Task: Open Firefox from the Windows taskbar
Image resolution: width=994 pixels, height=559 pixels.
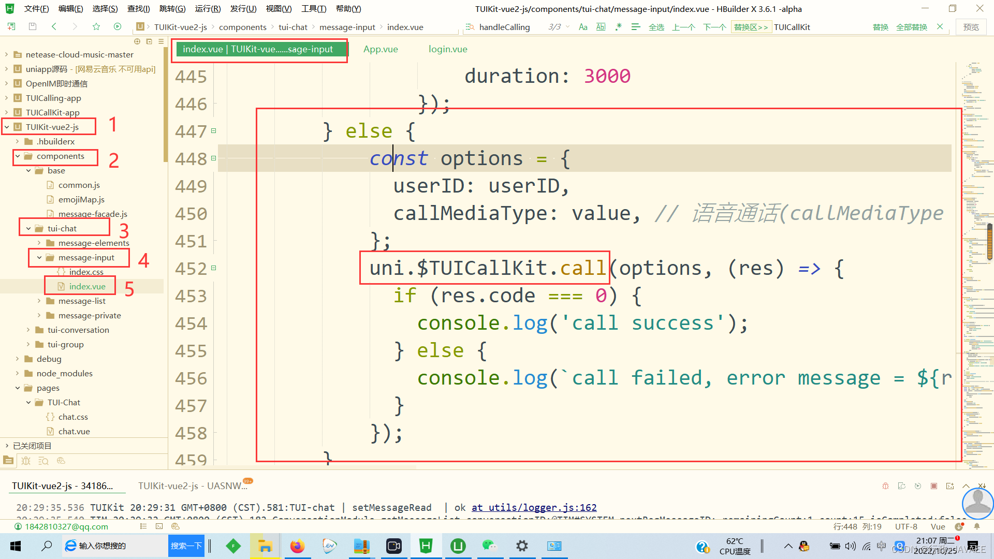Action: [x=297, y=546]
